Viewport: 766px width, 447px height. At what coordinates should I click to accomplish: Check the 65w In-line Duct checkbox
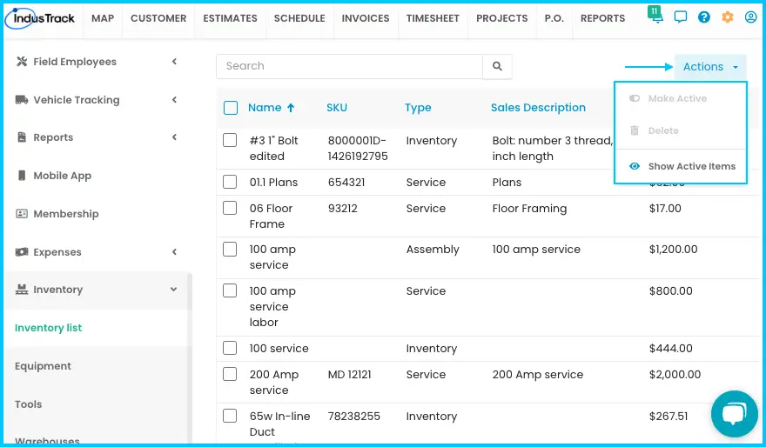[x=230, y=416]
